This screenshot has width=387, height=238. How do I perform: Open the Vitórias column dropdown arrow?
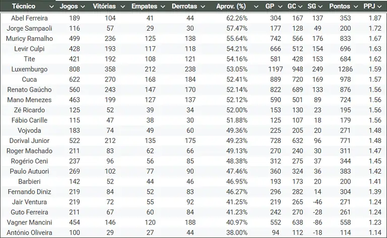click(121, 7)
